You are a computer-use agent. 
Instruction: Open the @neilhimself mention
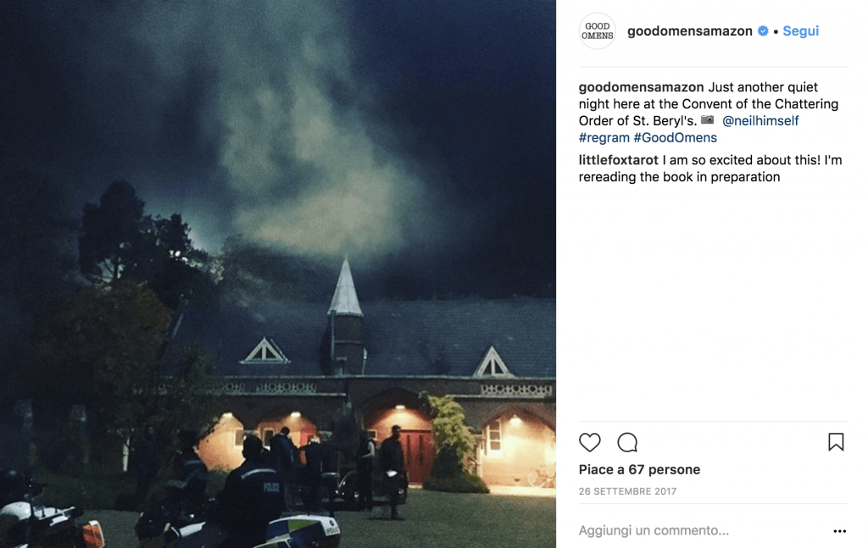click(760, 120)
